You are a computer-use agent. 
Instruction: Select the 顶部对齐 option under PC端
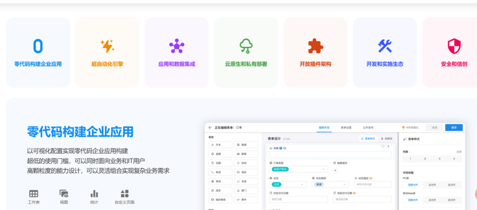413,185
